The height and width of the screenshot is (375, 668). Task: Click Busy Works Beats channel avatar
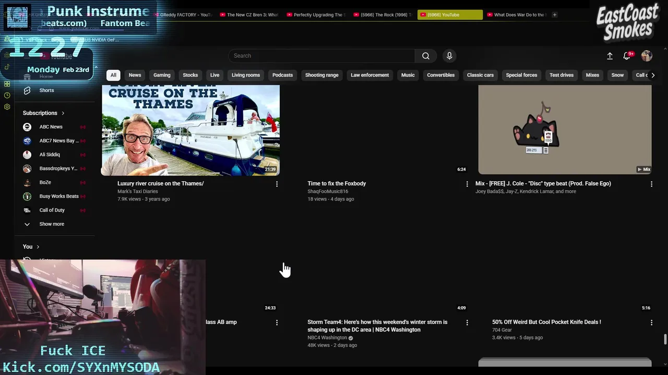[27, 196]
